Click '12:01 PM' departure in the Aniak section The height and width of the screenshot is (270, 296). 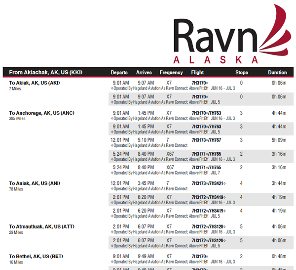point(120,183)
